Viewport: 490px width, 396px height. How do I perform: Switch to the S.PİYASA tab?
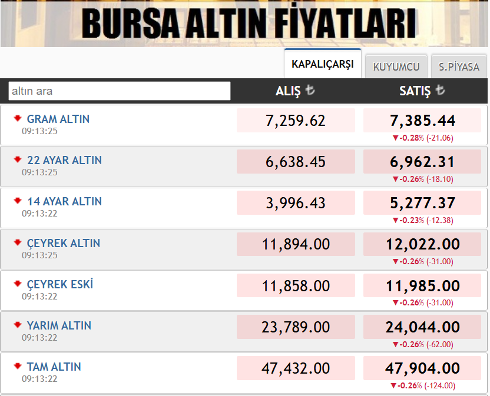click(459, 66)
